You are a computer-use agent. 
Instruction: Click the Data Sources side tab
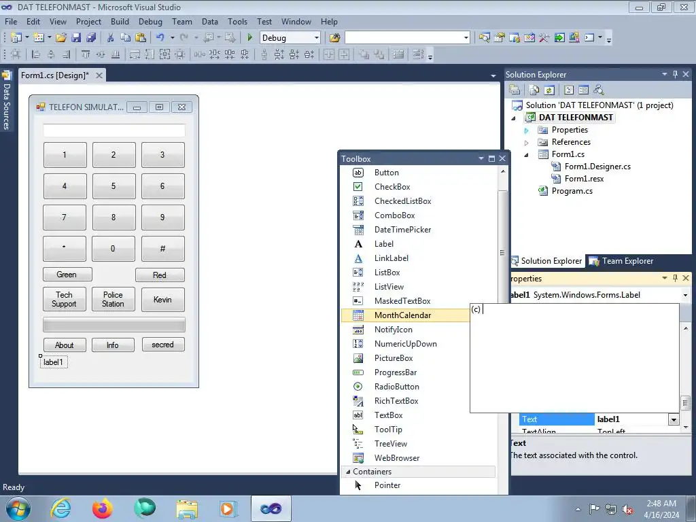[7, 101]
